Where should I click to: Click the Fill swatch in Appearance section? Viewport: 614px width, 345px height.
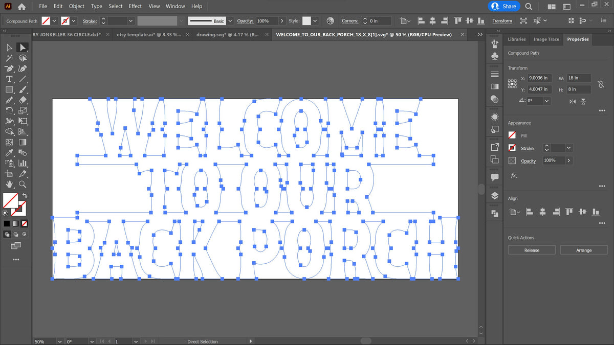pyautogui.click(x=512, y=135)
